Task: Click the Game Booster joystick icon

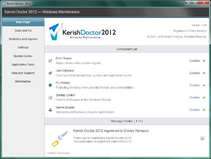Action: point(50,110)
